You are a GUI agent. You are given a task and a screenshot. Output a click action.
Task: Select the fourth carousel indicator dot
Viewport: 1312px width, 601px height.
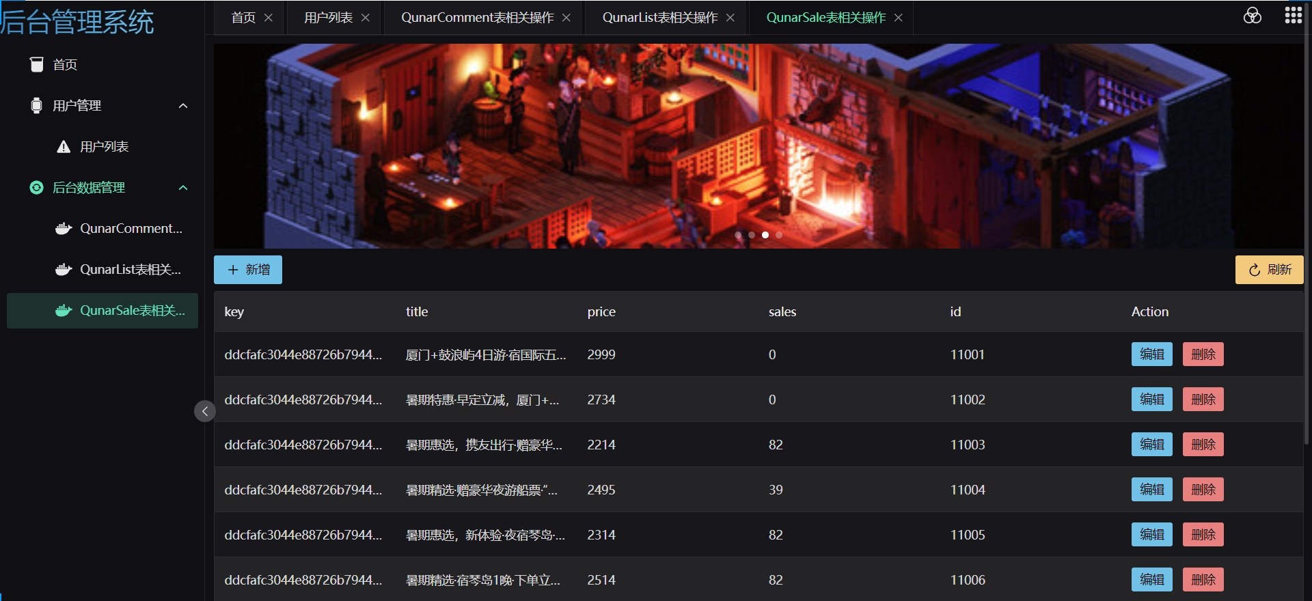pyautogui.click(x=779, y=235)
